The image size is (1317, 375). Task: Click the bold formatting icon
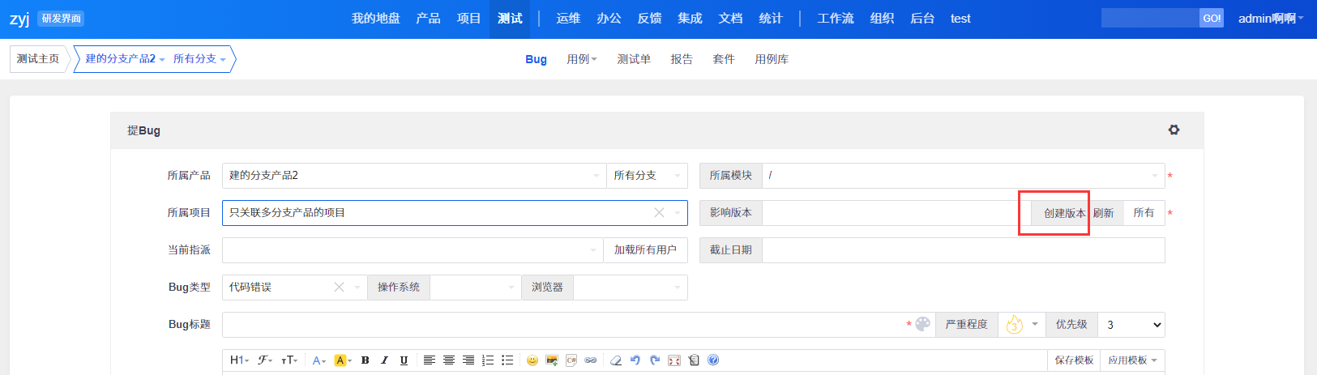click(x=365, y=360)
